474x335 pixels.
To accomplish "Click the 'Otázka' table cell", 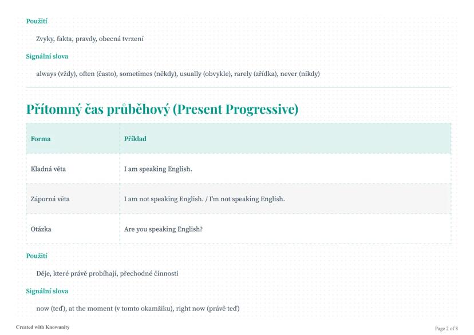I will pyautogui.click(x=42, y=229).
